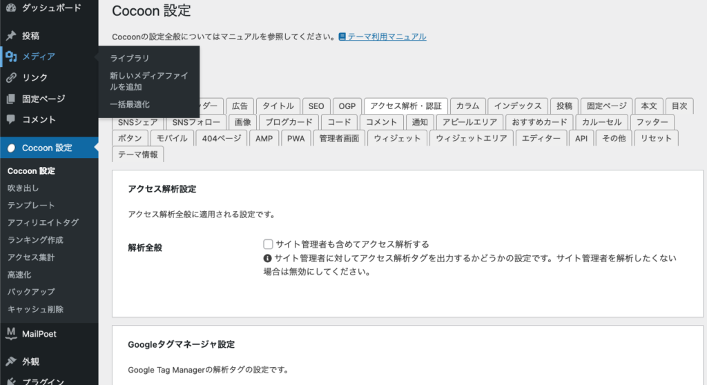
Task: Switch to the AMP tab
Action: tap(264, 139)
